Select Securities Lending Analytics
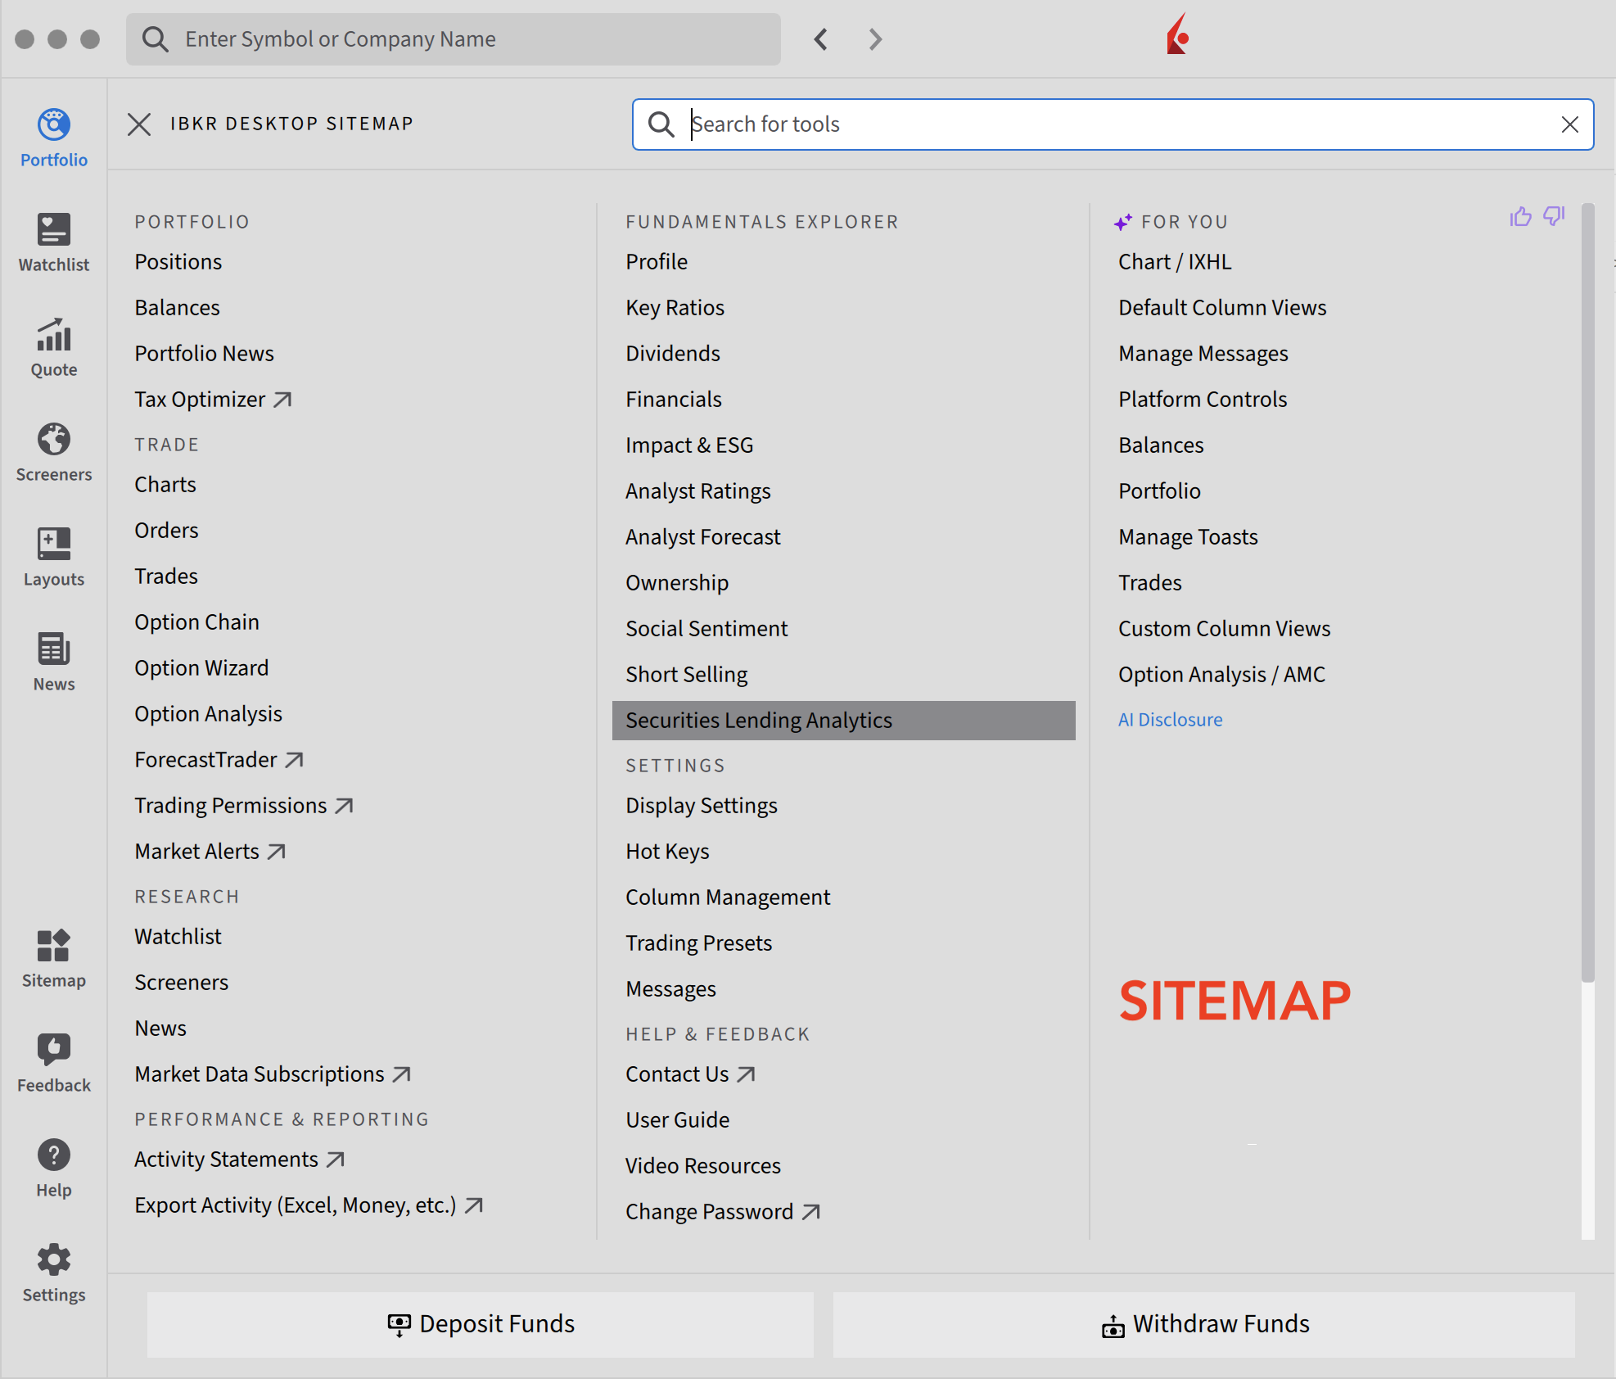 (844, 721)
